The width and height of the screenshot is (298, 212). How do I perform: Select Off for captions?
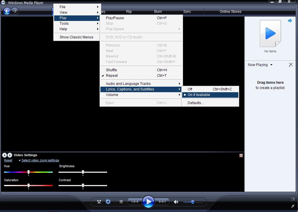click(x=210, y=89)
